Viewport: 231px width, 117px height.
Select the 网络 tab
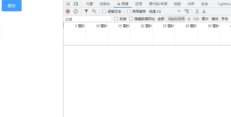(x=123, y=4)
